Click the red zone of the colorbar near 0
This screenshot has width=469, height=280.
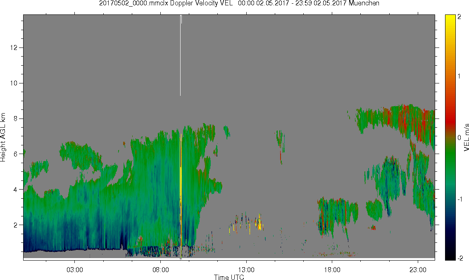pyautogui.click(x=450, y=121)
